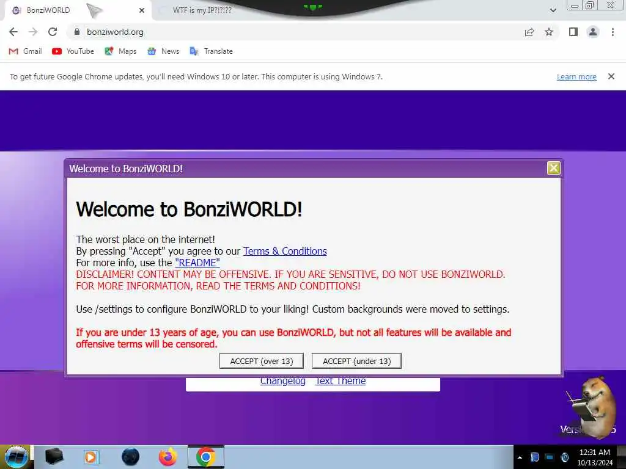
Task: Click the tray icon next to the clock
Action: pos(565,457)
